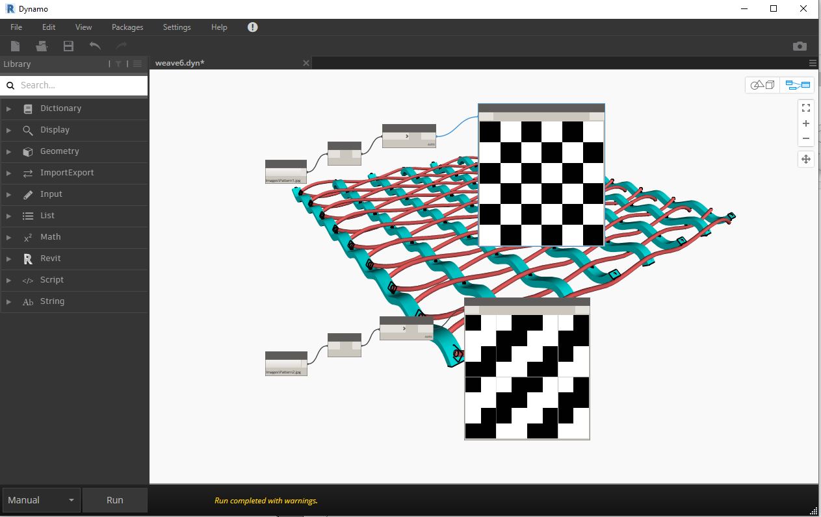The height and width of the screenshot is (517, 821).
Task: Open the View menu
Action: [x=84, y=27]
